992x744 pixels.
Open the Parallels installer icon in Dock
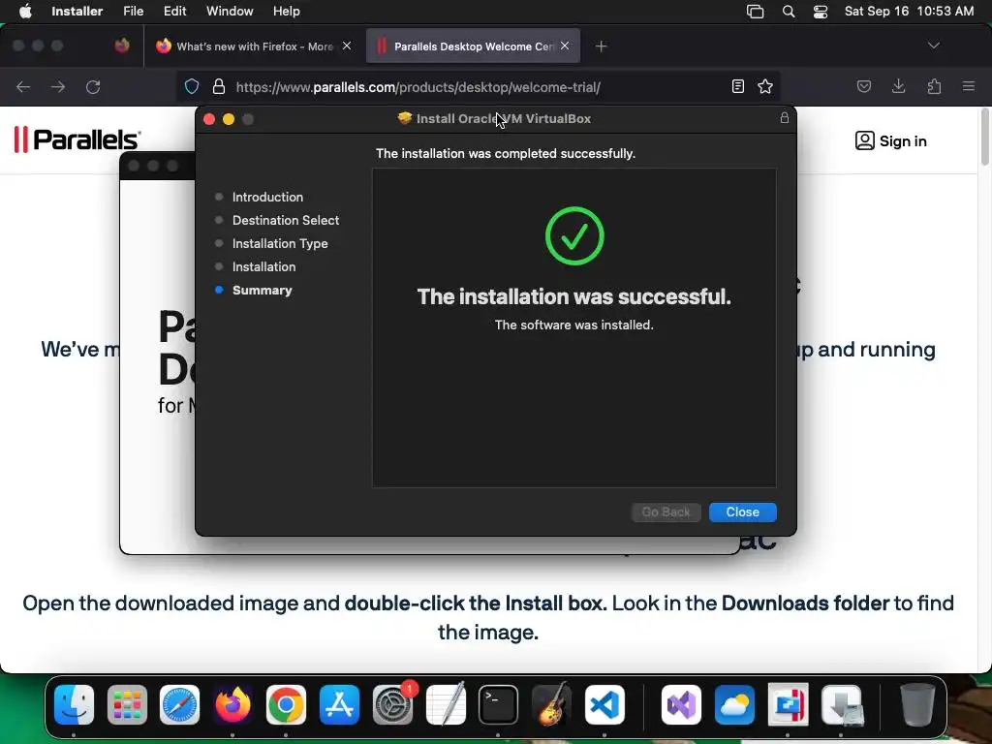click(788, 705)
